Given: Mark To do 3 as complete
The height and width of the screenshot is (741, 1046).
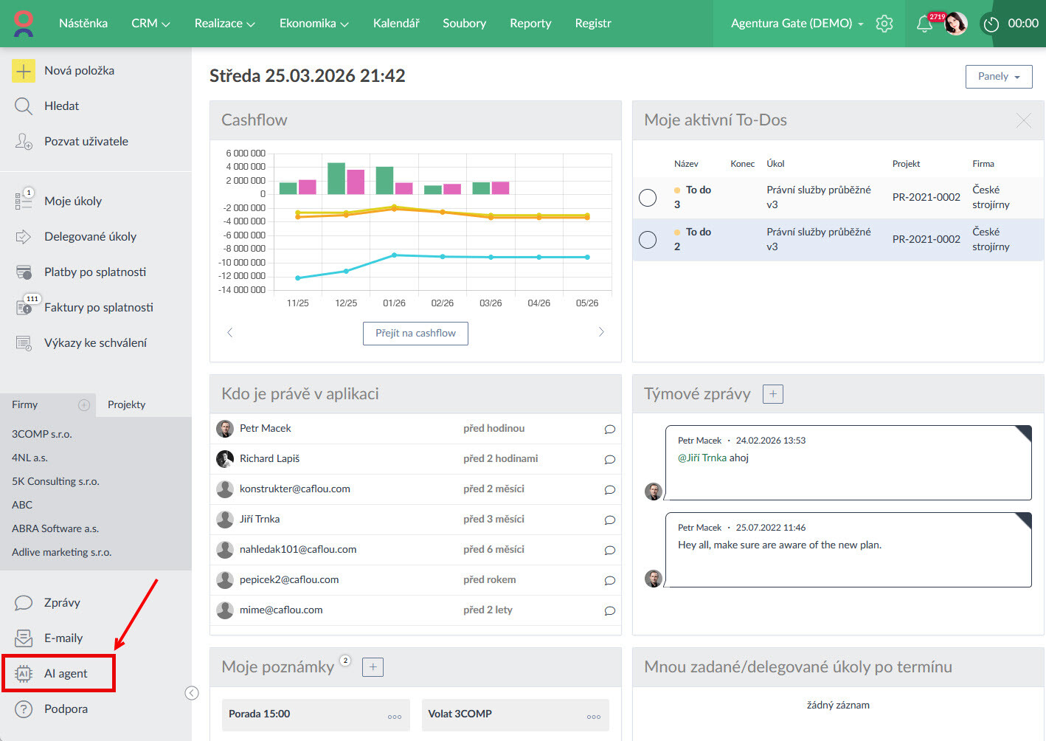Looking at the screenshot, I should [x=648, y=198].
